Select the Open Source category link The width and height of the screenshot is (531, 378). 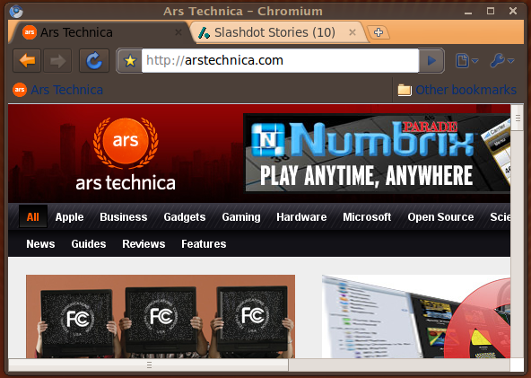[440, 217]
